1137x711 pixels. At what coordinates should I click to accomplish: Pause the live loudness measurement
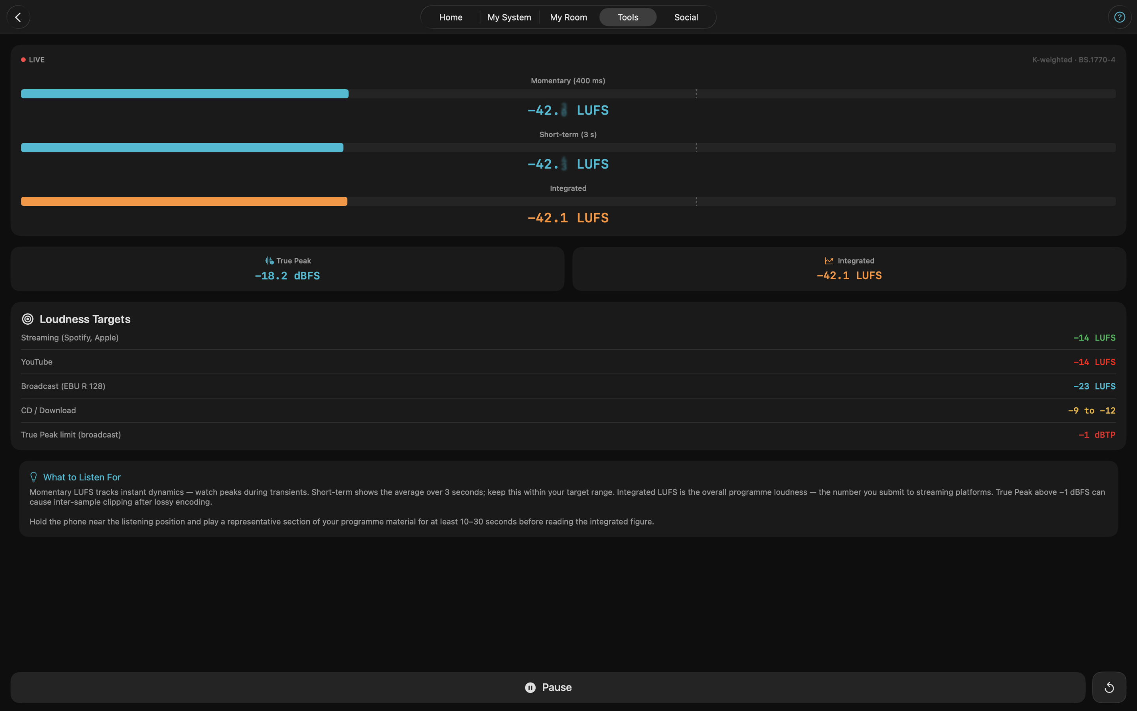tap(548, 687)
